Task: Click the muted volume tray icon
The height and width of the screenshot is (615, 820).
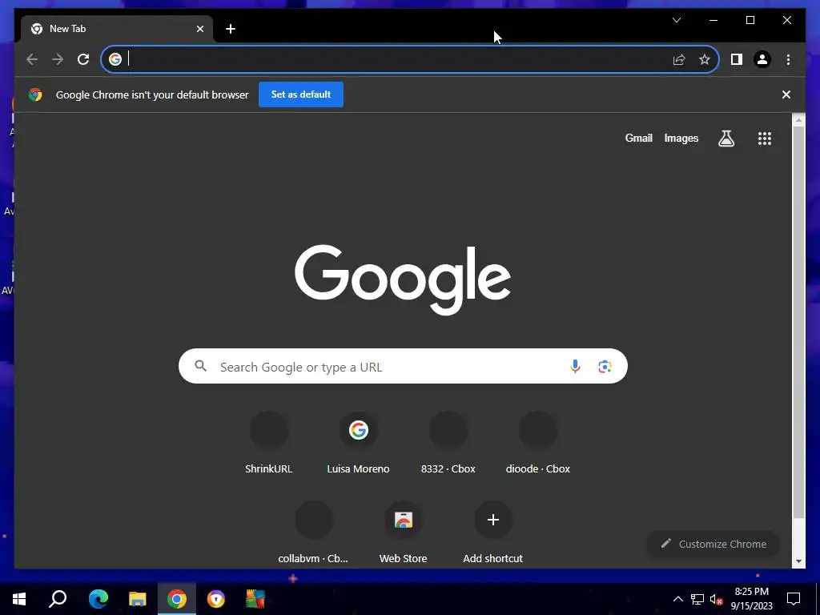Action: [716, 599]
